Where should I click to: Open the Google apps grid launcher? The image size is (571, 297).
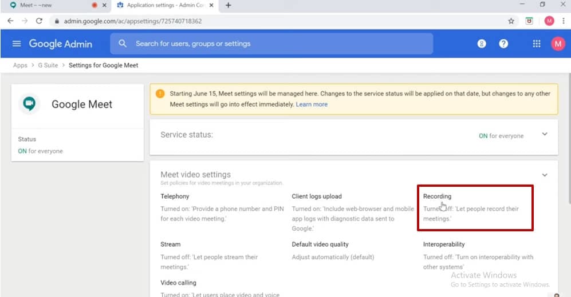pos(537,44)
